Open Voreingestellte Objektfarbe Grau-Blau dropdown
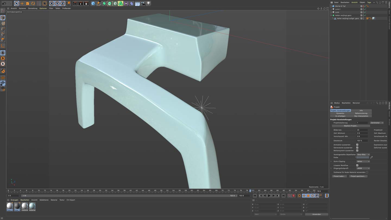The image size is (391, 220). click(x=363, y=155)
